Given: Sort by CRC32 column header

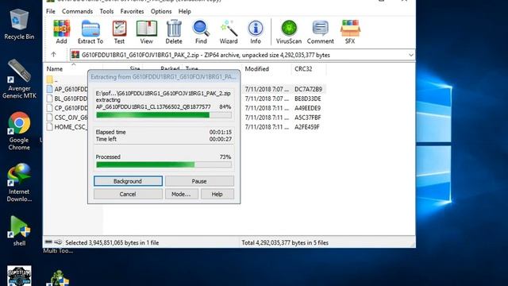Looking at the screenshot, I should click(x=303, y=69).
